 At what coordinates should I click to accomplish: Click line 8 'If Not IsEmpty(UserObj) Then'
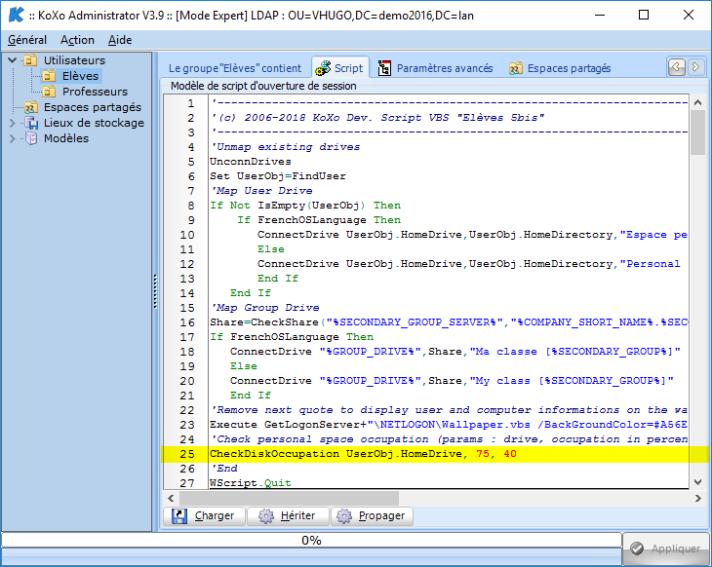point(305,206)
